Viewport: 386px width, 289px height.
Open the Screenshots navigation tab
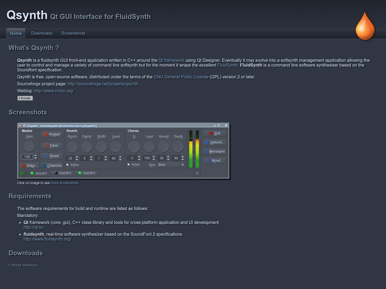(x=73, y=33)
